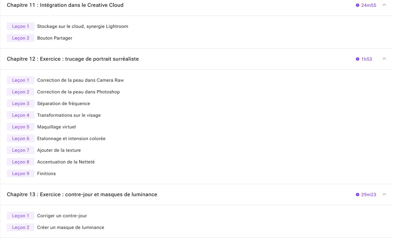Click the Leçon 7 badge for Ajouter de la texture
This screenshot has width=393, height=238.
pyautogui.click(x=20, y=150)
